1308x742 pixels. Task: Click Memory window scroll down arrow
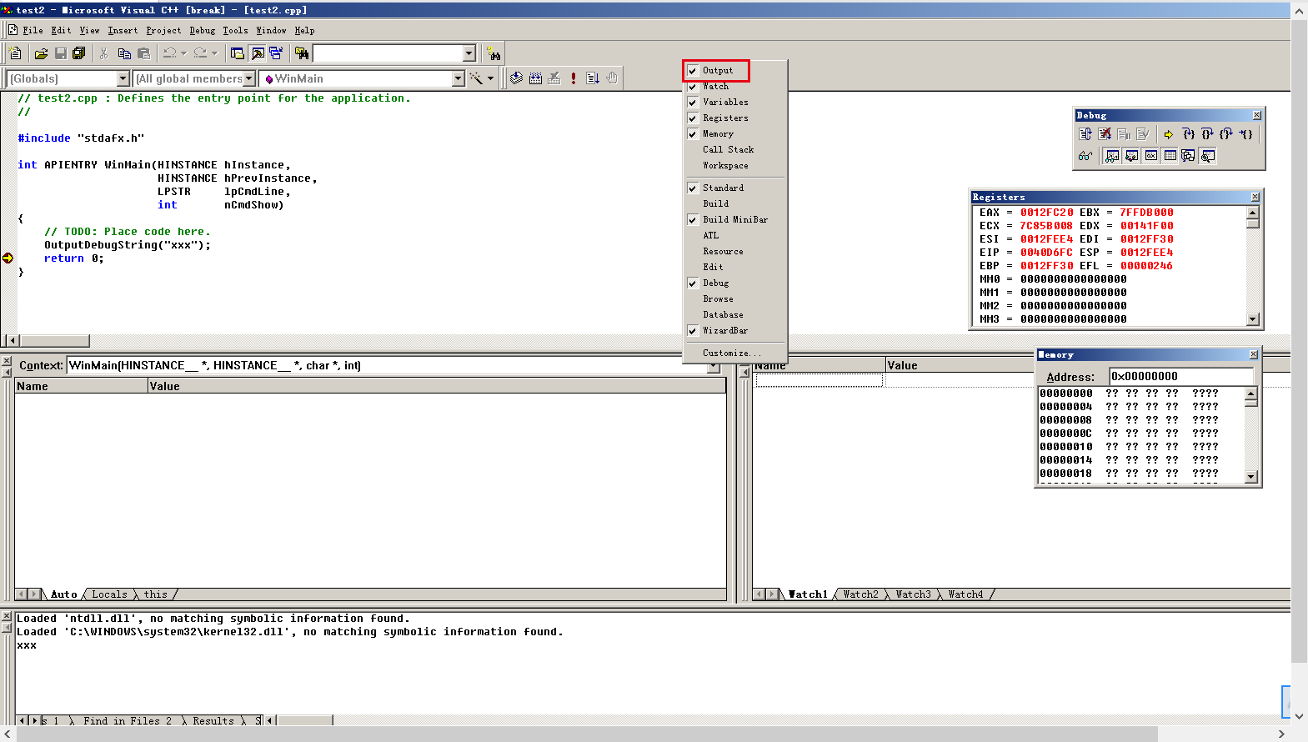(x=1250, y=477)
